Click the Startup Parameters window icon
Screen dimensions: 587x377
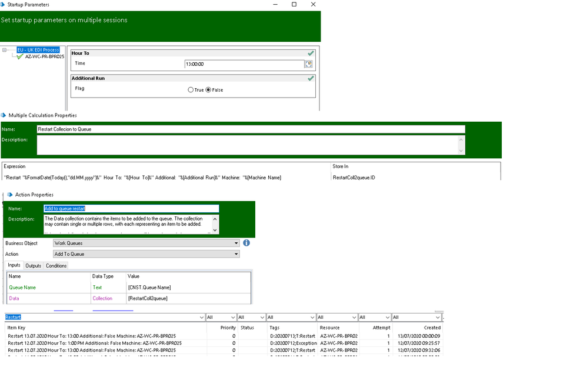[4, 5]
